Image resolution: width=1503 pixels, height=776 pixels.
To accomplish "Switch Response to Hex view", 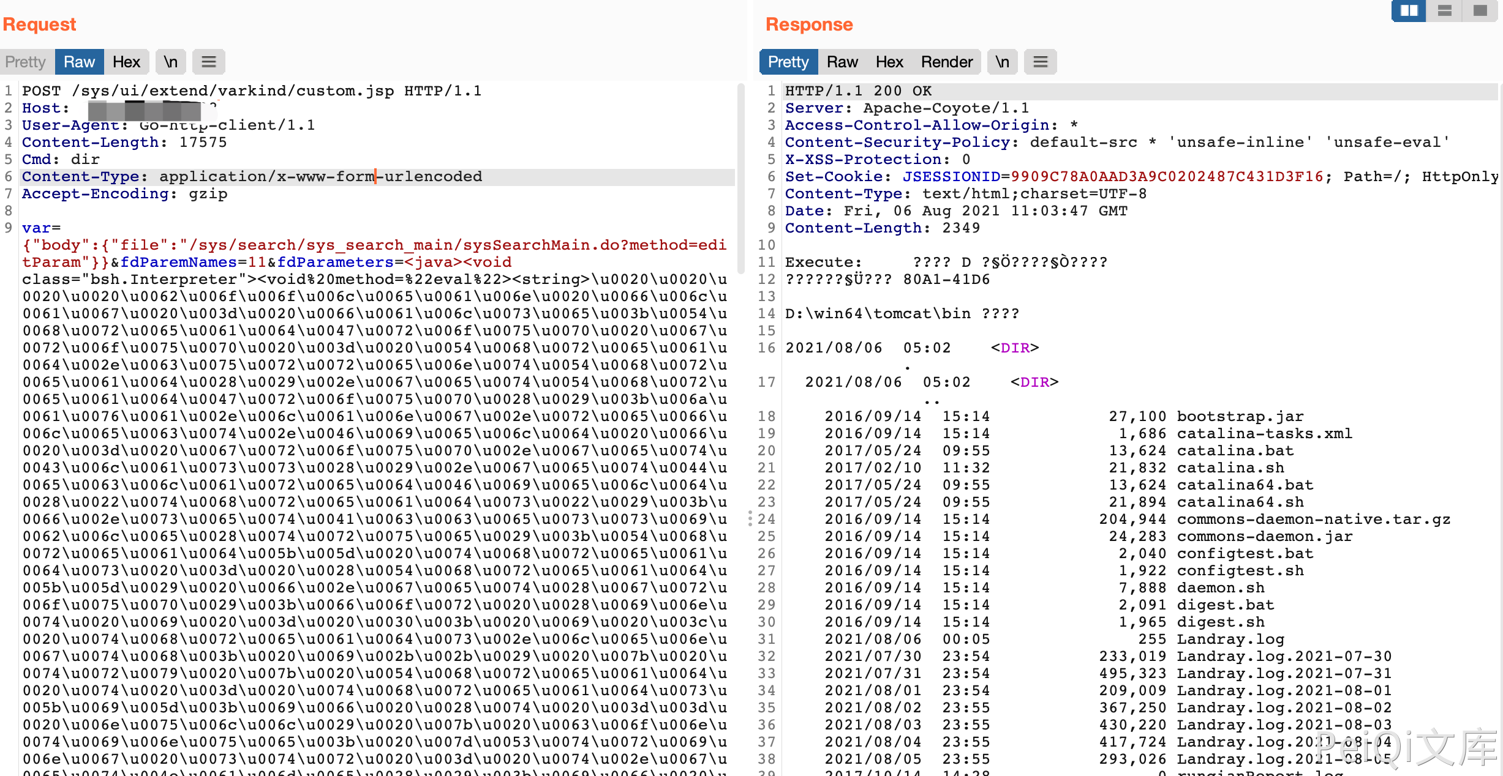I will (889, 62).
